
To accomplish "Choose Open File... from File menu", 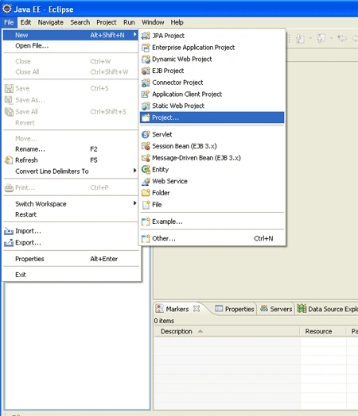I will 71,45.
